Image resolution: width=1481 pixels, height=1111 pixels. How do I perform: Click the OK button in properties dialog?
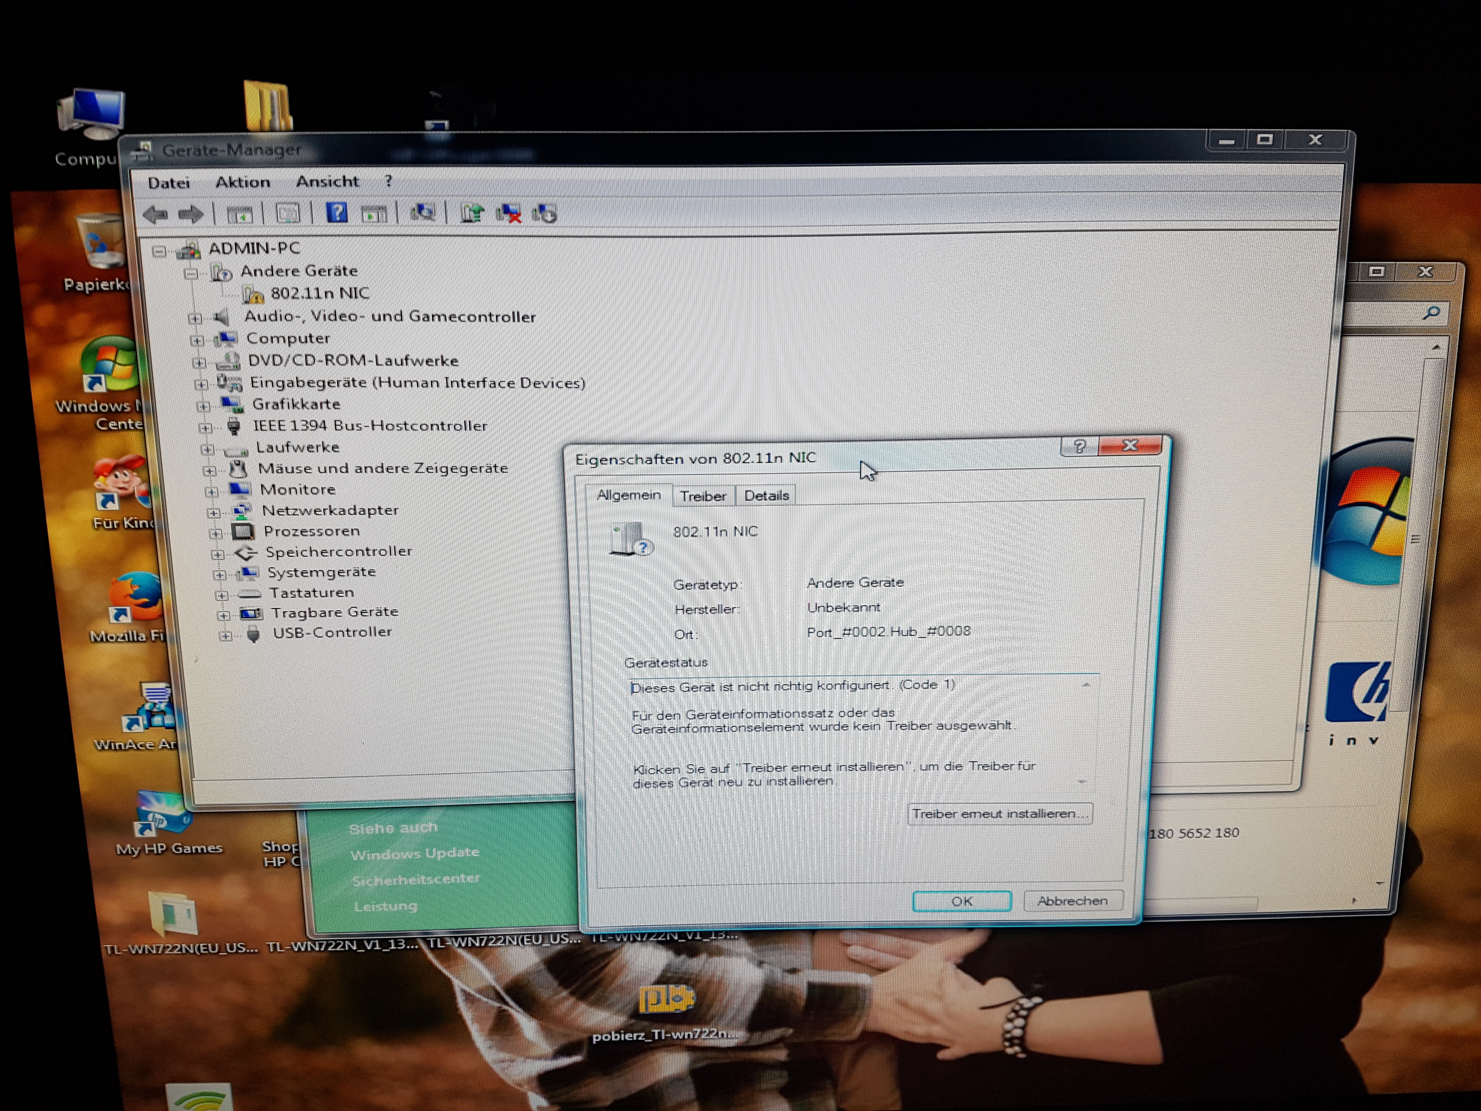coord(962,901)
